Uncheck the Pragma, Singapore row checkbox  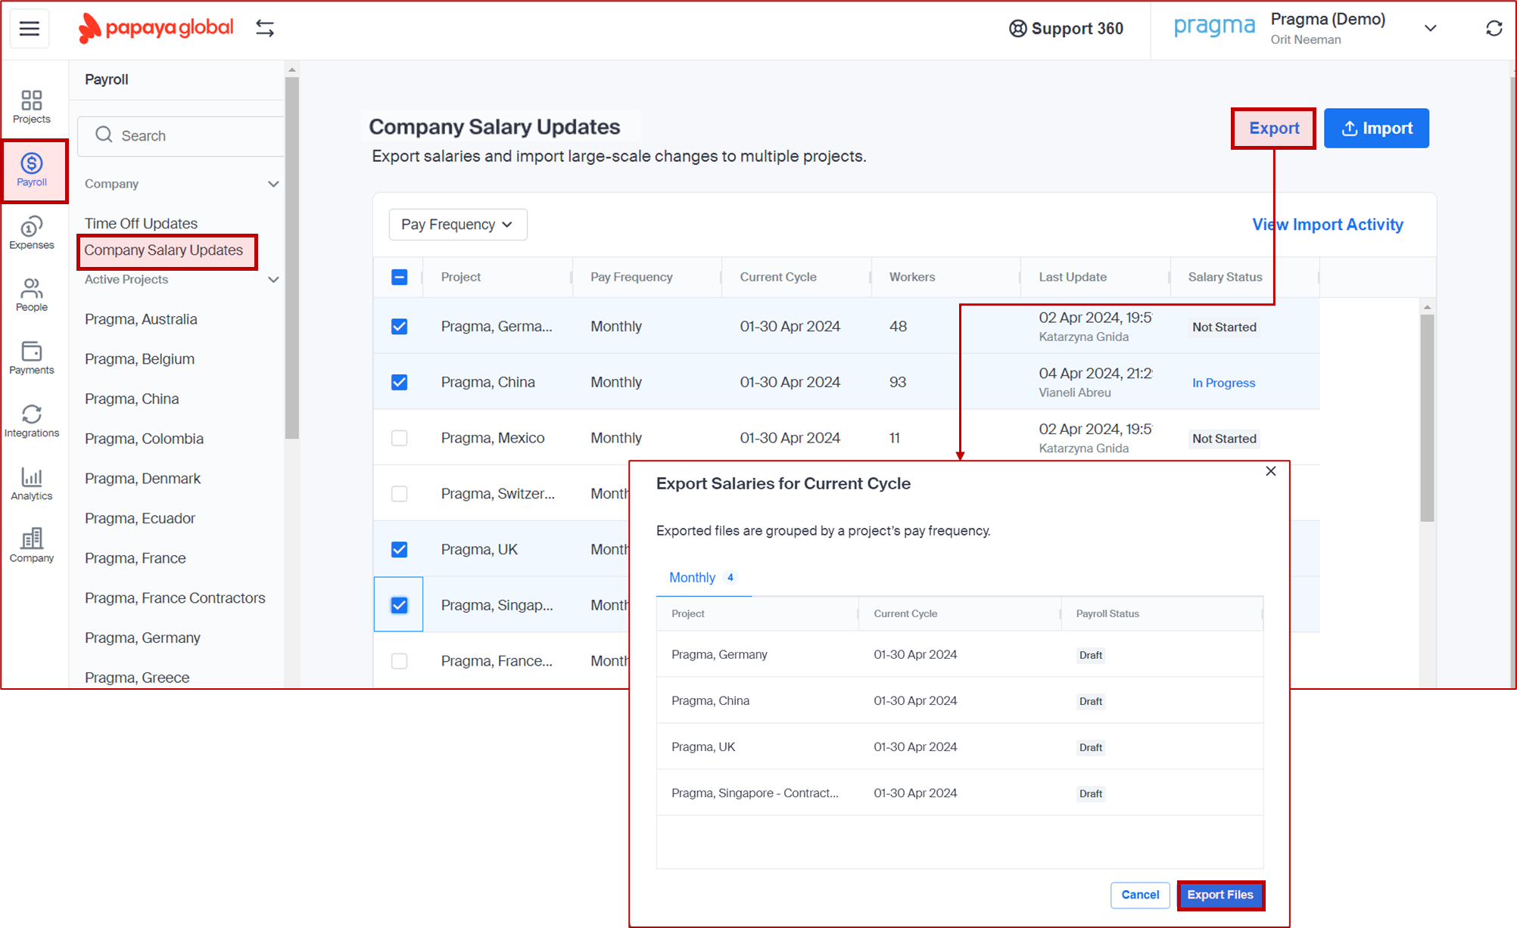point(400,605)
